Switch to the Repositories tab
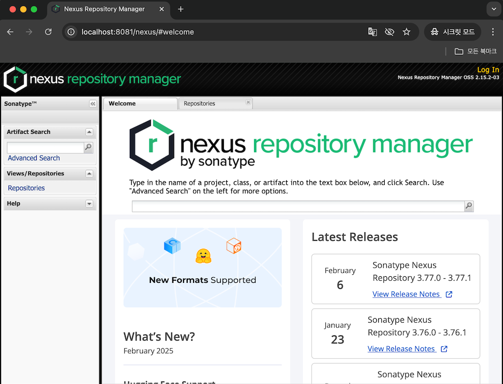The width and height of the screenshot is (503, 384). click(x=200, y=104)
